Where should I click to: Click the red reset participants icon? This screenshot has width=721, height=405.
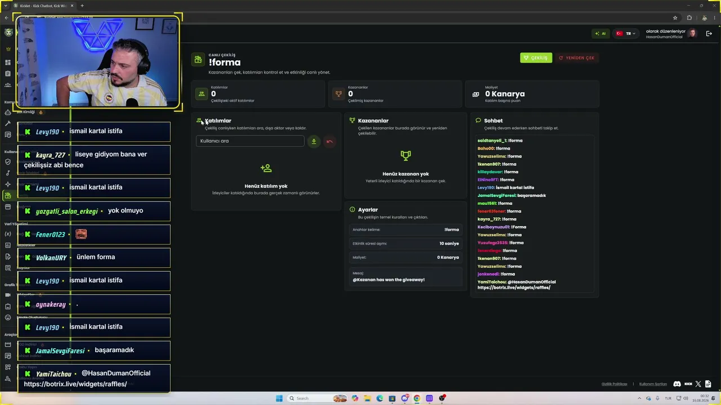tap(330, 141)
